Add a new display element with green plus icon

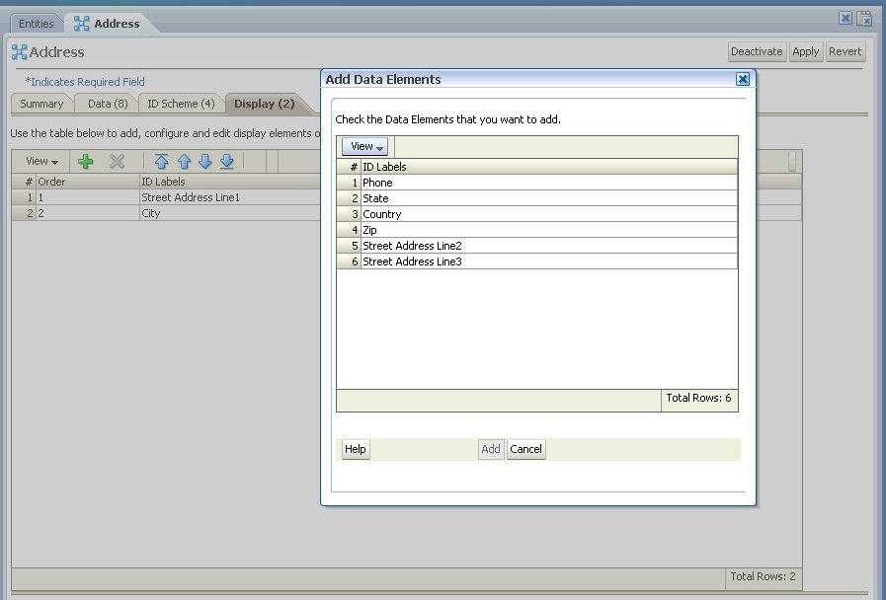86,161
